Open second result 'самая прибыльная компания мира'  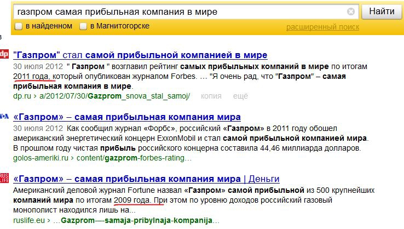tap(127, 117)
